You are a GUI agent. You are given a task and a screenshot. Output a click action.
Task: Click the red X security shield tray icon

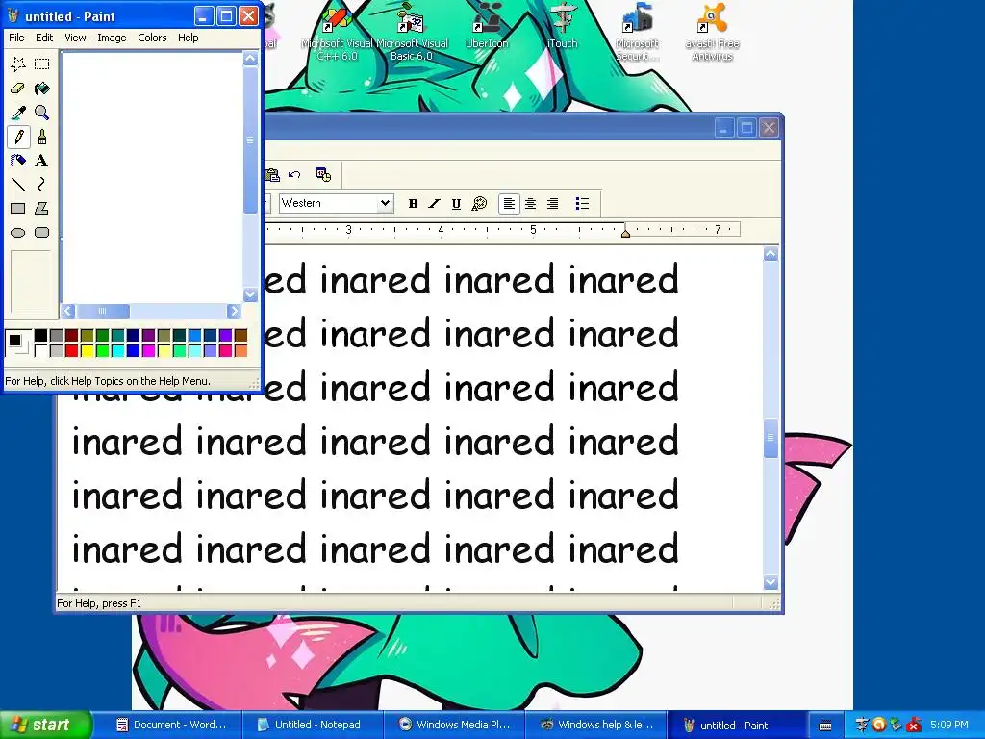click(914, 726)
